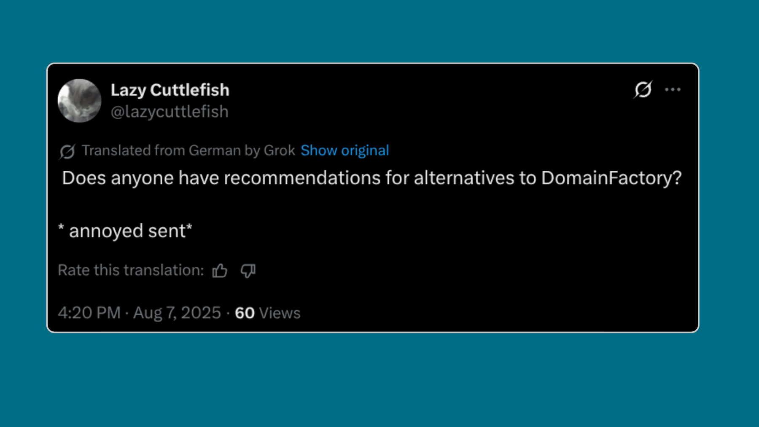Click the word Views after the count

click(x=280, y=313)
